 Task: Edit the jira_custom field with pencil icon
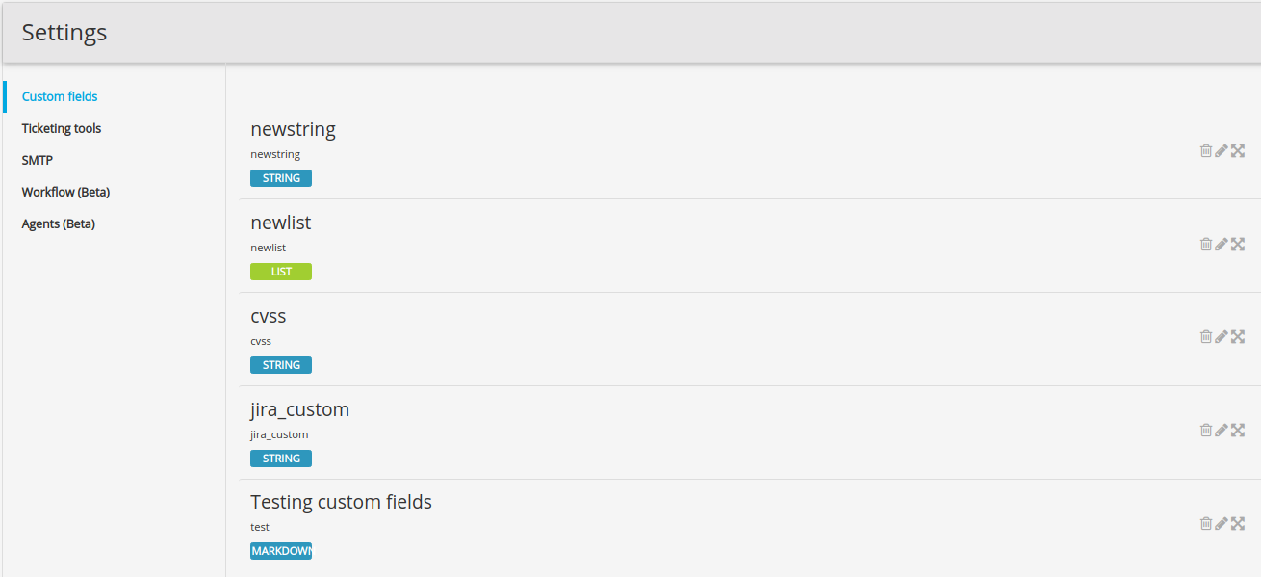(1221, 430)
